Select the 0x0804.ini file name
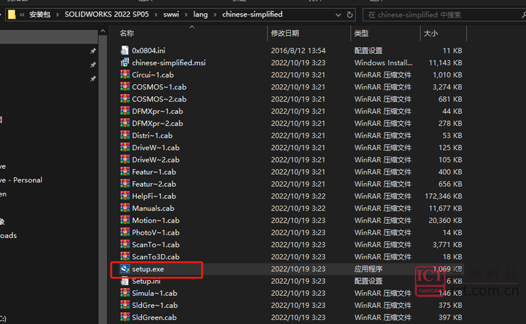Image resolution: width=526 pixels, height=324 pixels. pos(149,51)
